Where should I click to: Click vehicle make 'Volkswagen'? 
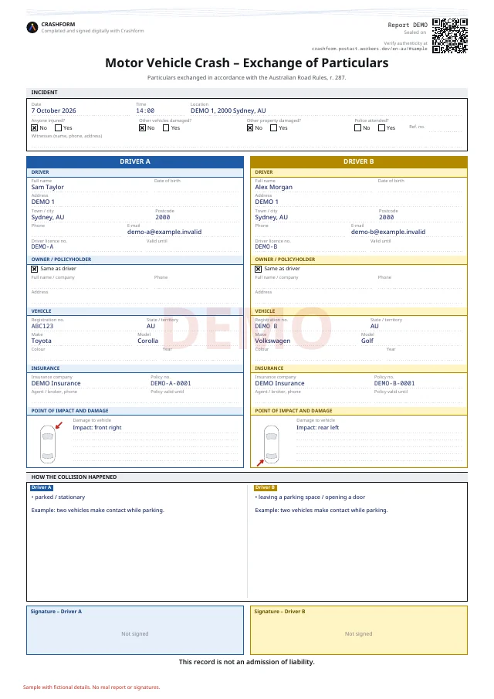click(272, 341)
